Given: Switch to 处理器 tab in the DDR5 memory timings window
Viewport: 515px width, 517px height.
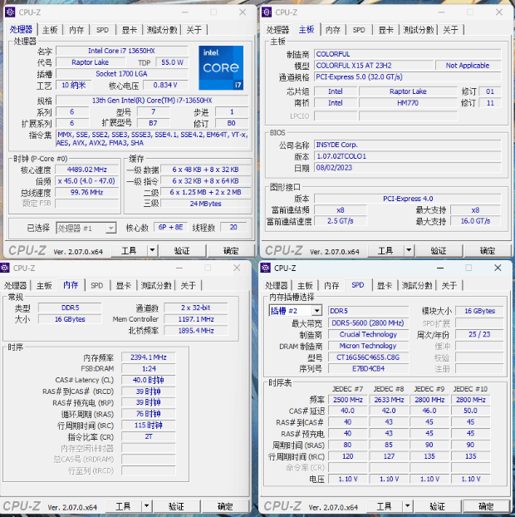Looking at the screenshot, I should pos(15,286).
